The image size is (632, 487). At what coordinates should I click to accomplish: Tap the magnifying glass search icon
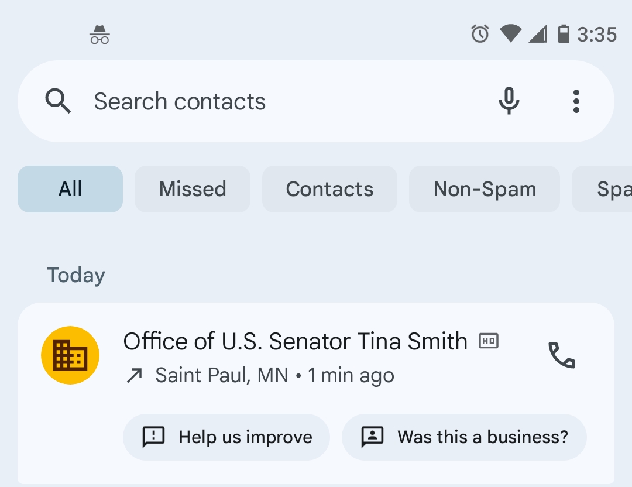58,101
